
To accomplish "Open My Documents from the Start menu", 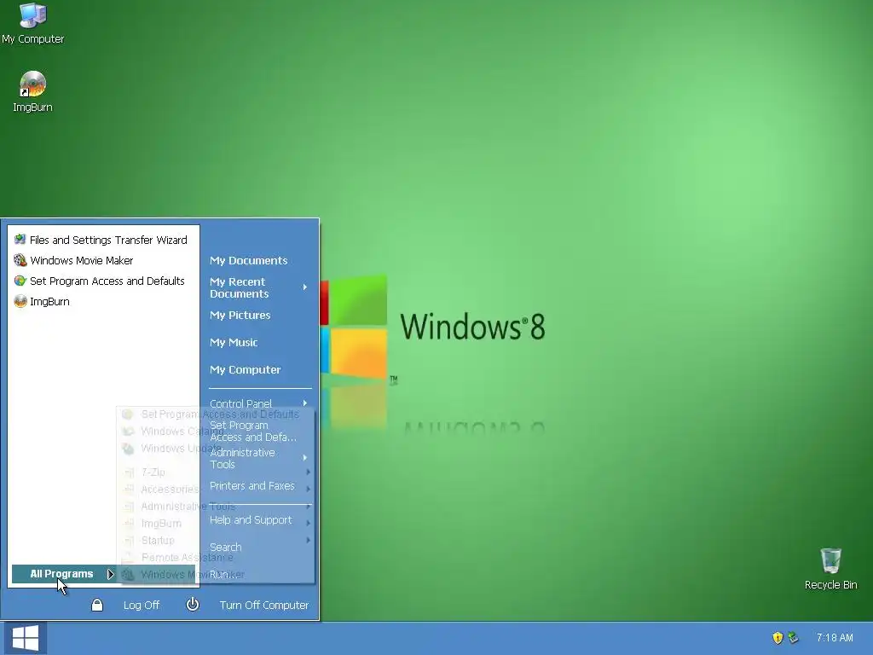I will [248, 260].
